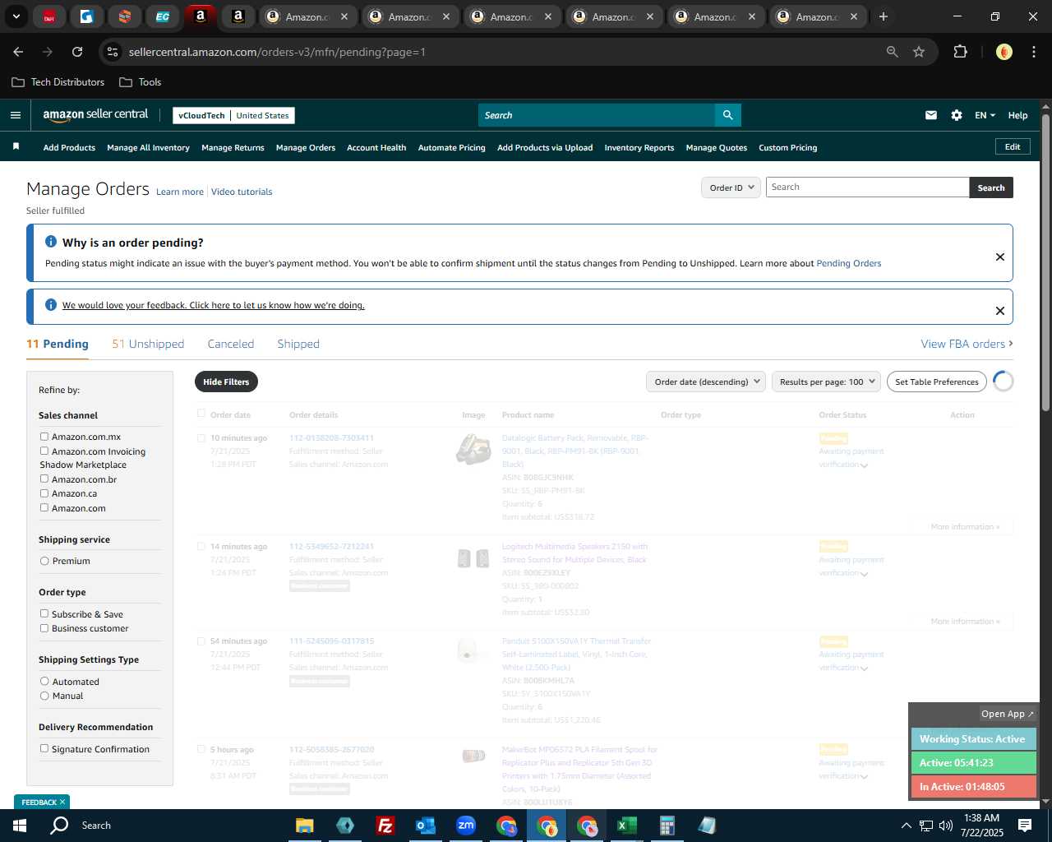This screenshot has width=1052, height=842.
Task: Check the Signature Confirmation filter
Action: point(44,748)
